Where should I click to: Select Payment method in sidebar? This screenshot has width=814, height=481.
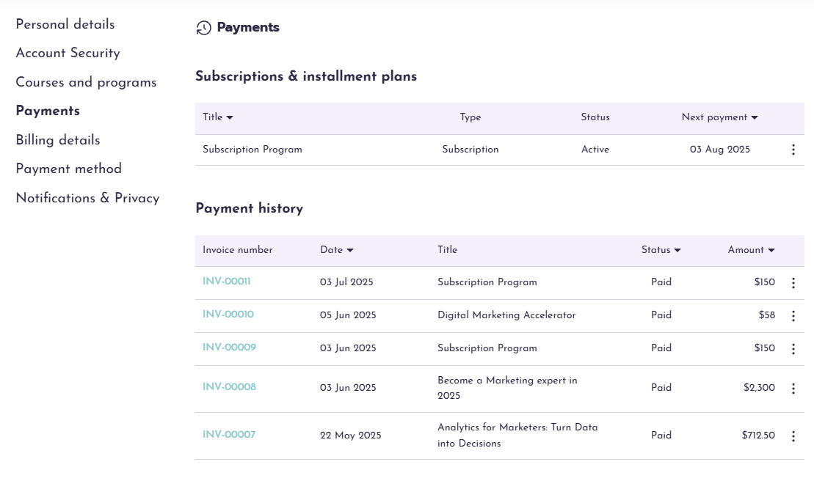(x=68, y=169)
